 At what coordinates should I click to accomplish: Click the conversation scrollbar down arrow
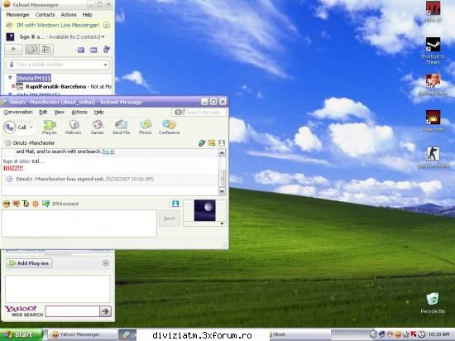coord(222,191)
